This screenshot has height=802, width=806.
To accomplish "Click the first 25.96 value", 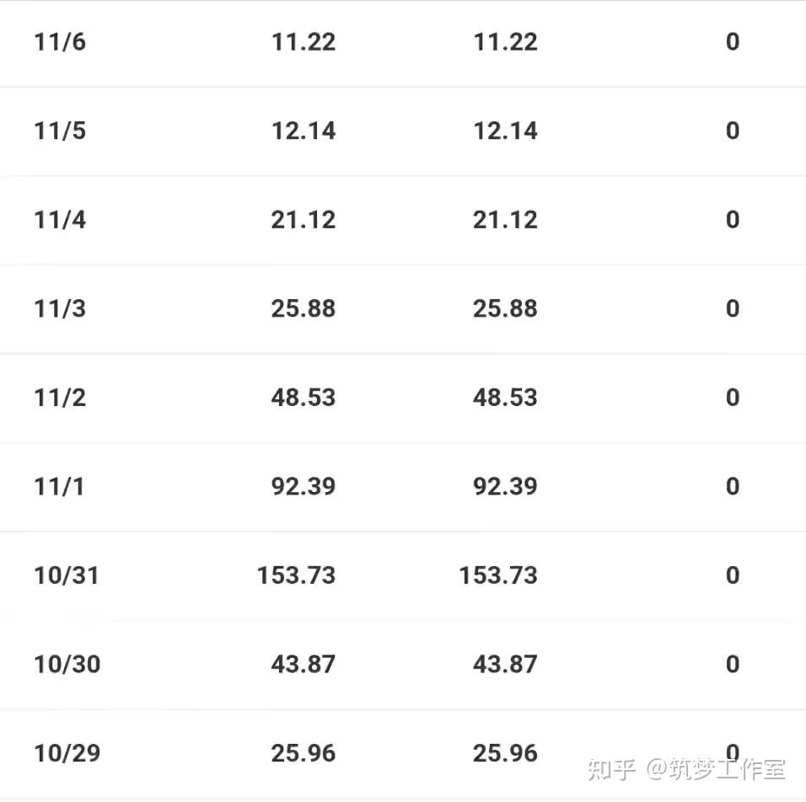I will pyautogui.click(x=303, y=753).
